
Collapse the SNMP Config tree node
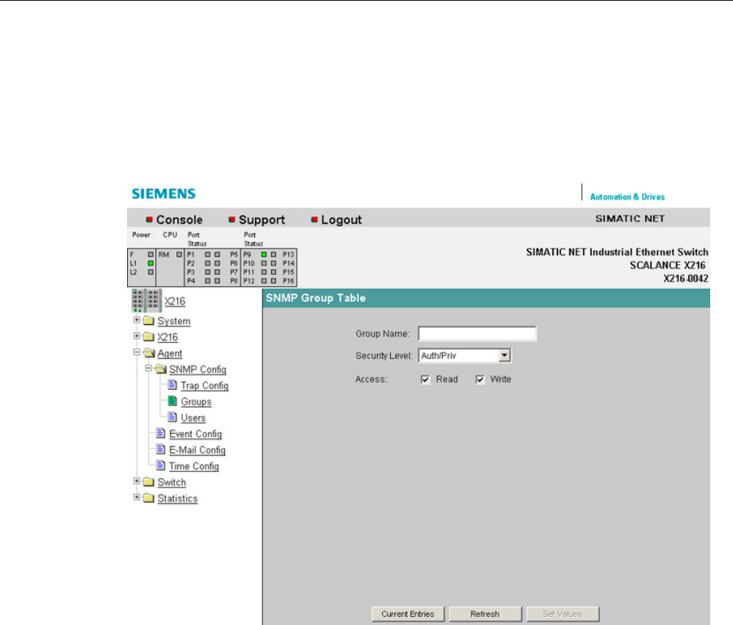(x=148, y=368)
